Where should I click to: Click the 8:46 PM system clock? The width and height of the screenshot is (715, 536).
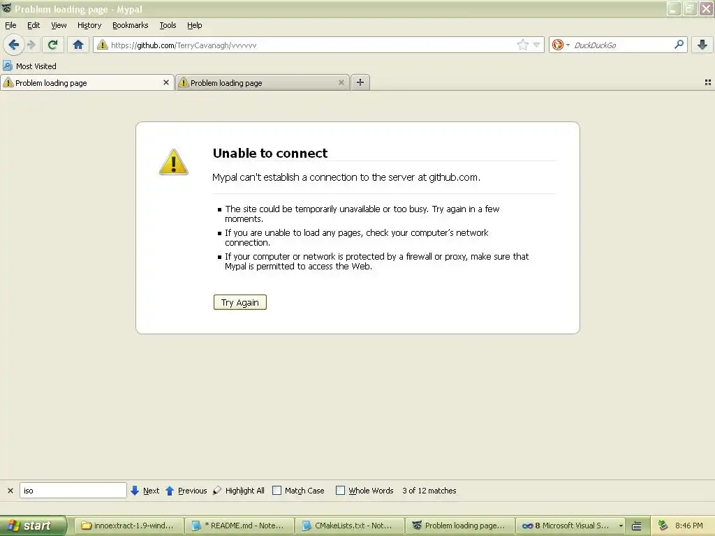click(689, 526)
